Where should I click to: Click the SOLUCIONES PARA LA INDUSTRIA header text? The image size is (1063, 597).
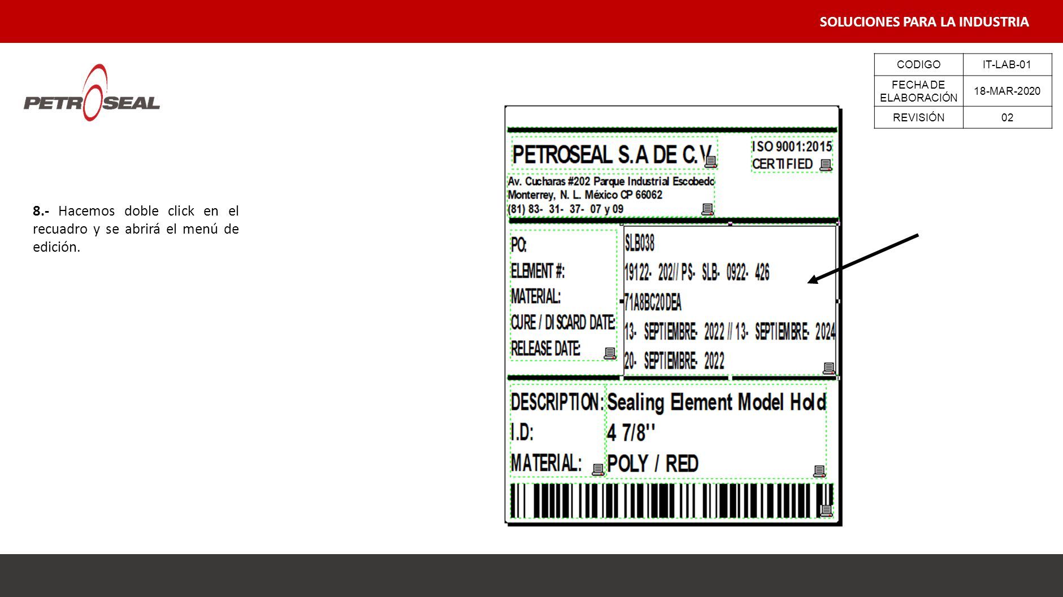pyautogui.click(x=924, y=22)
